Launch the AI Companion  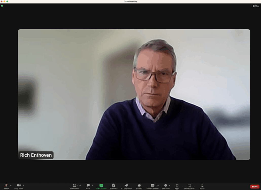126,186
